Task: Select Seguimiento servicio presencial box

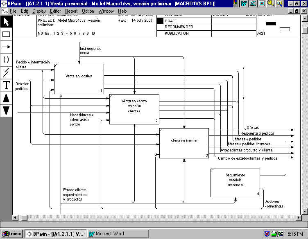Action: coord(236,183)
